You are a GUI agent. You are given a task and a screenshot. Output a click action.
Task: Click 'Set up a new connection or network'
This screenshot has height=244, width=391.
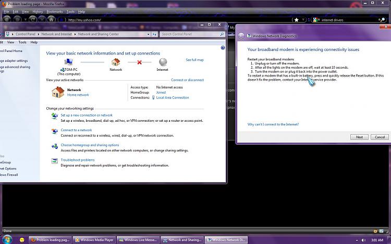87,115
